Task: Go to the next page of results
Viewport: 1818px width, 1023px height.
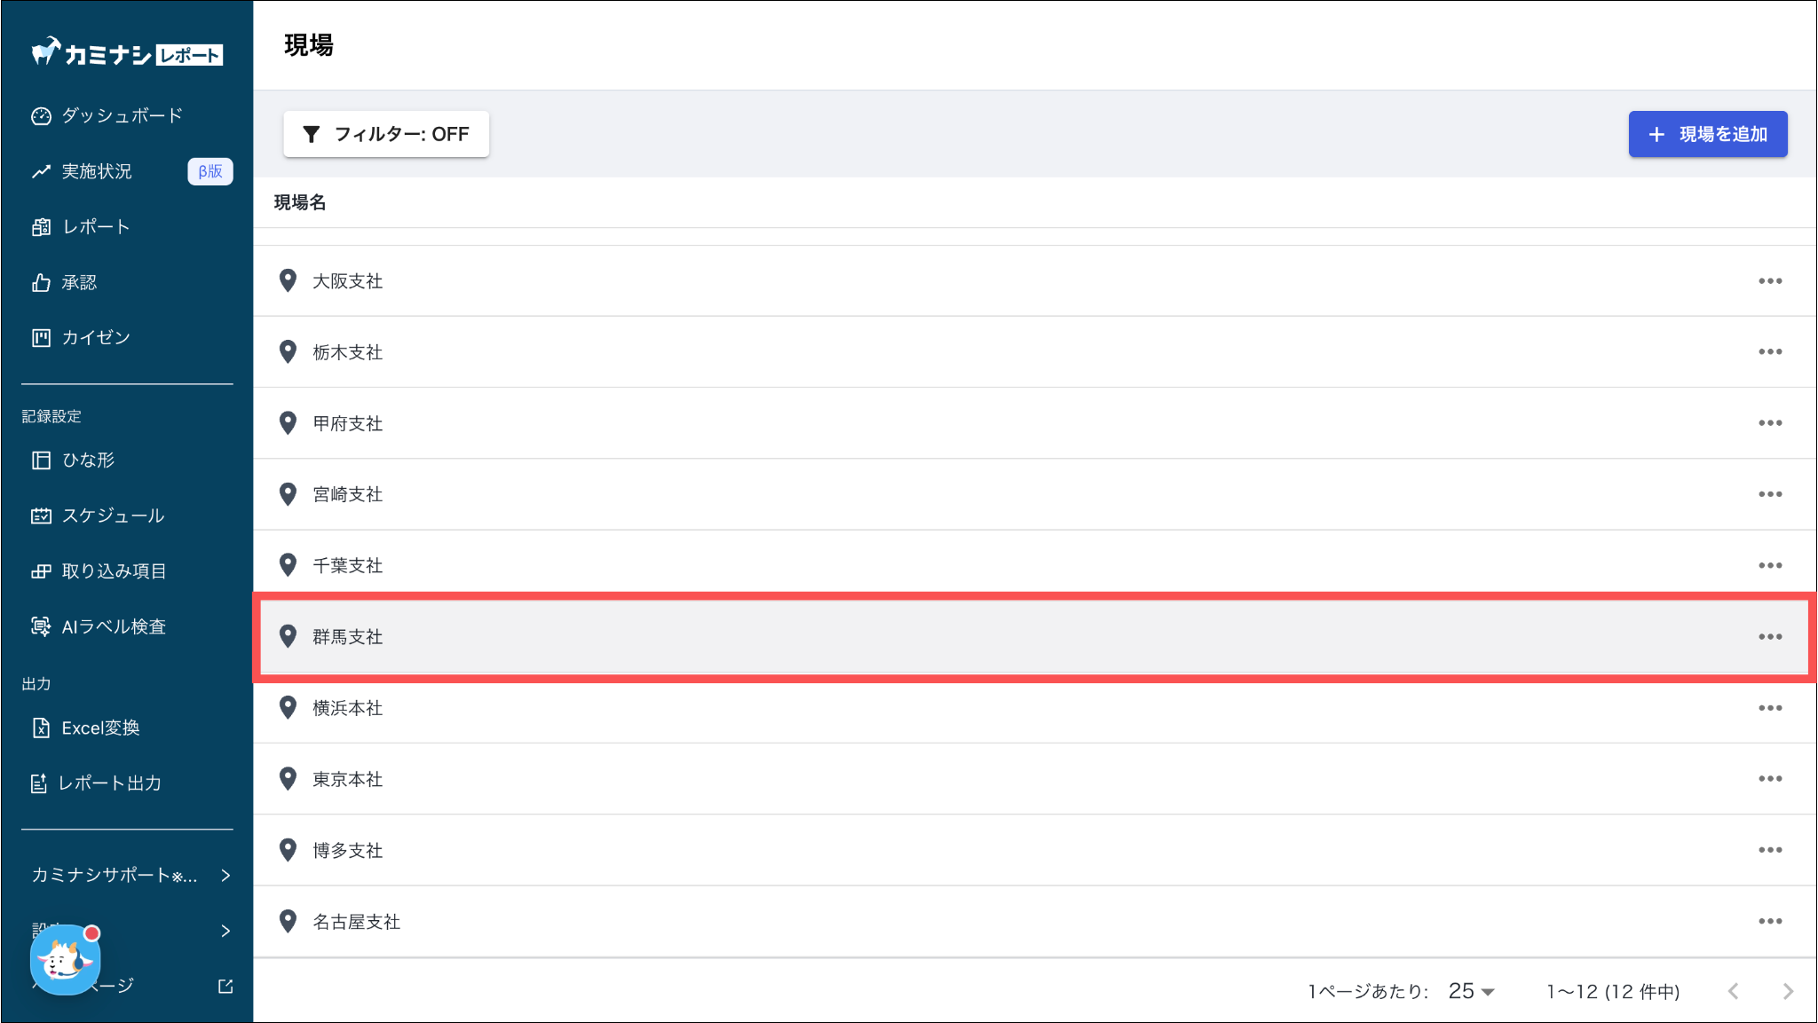Action: coord(1788,991)
